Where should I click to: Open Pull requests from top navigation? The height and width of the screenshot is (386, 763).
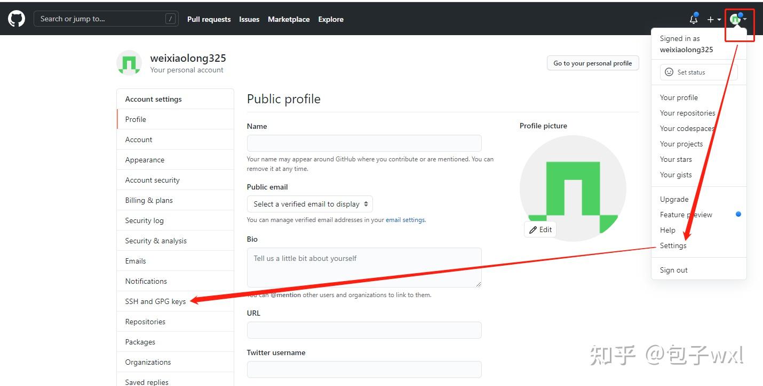tap(209, 19)
